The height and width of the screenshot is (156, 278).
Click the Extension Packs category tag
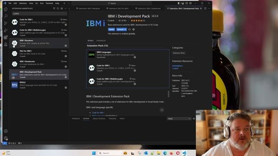point(179,53)
